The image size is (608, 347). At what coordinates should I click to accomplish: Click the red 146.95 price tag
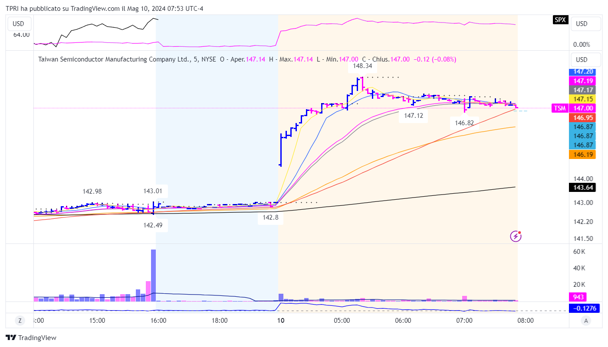click(582, 117)
